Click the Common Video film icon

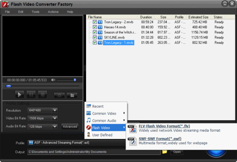click(88, 113)
